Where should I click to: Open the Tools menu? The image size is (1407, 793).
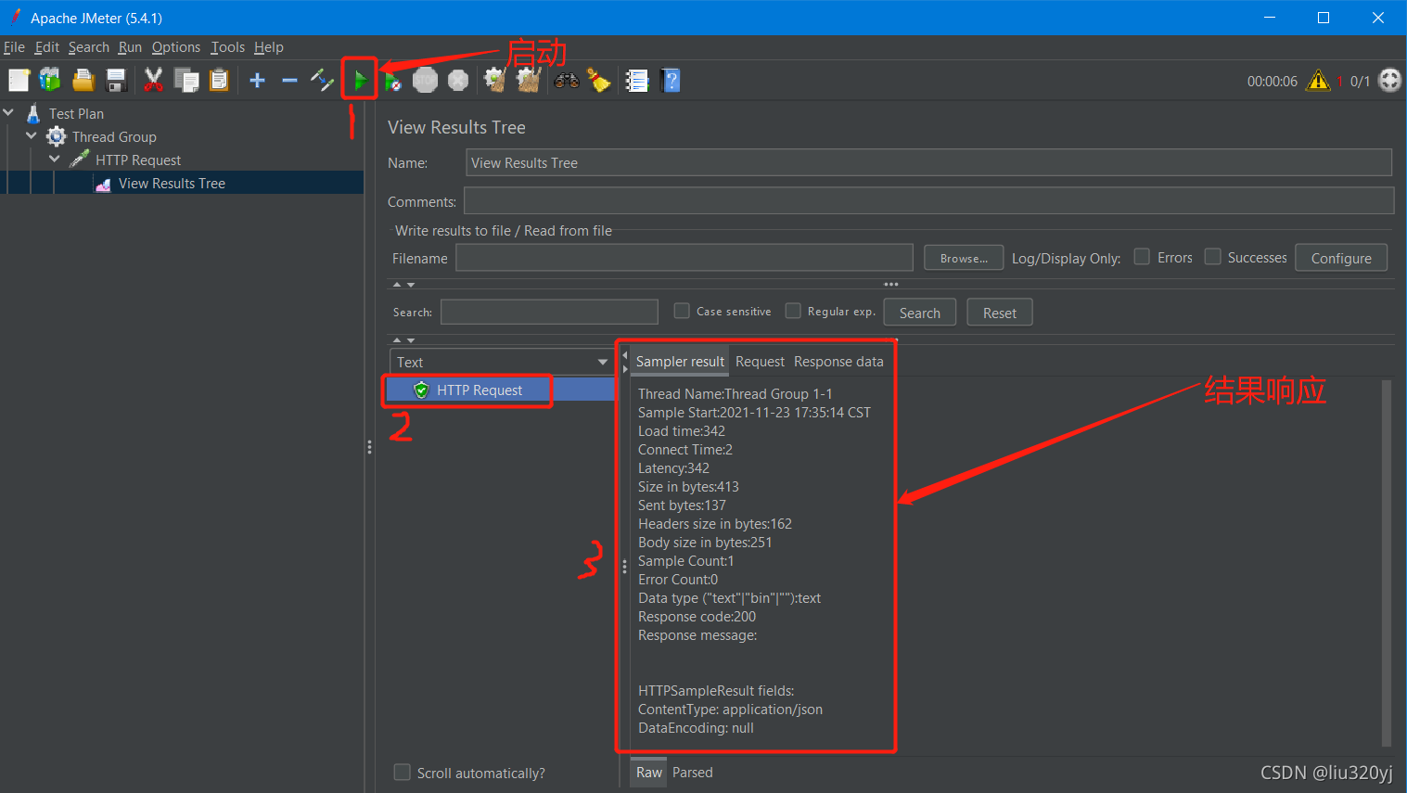(227, 47)
